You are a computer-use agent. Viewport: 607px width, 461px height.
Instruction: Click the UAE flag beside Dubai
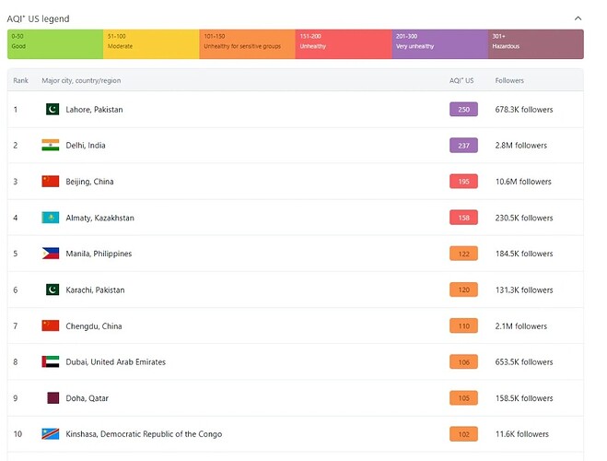(51, 362)
